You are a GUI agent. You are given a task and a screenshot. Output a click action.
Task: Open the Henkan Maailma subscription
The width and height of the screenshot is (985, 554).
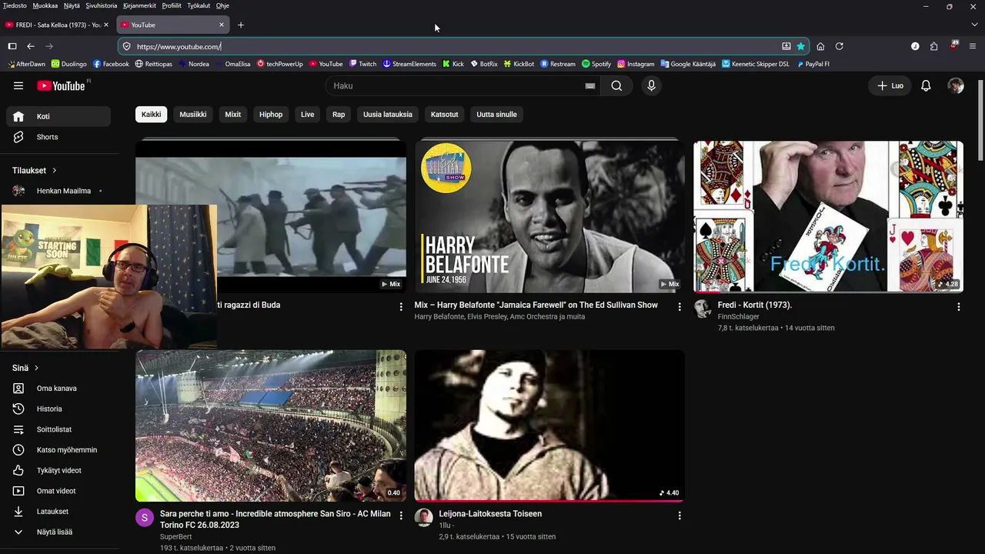58,191
